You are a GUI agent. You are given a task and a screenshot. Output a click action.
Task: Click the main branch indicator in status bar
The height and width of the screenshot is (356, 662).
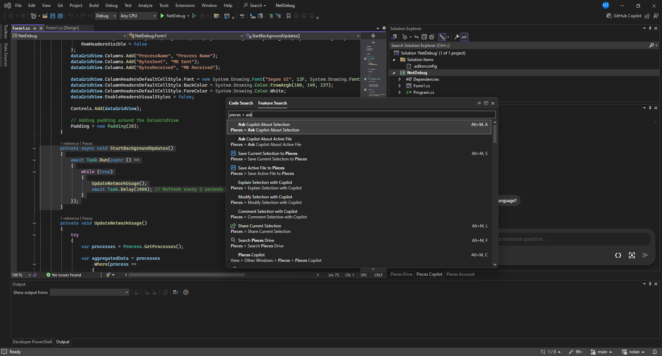601,352
